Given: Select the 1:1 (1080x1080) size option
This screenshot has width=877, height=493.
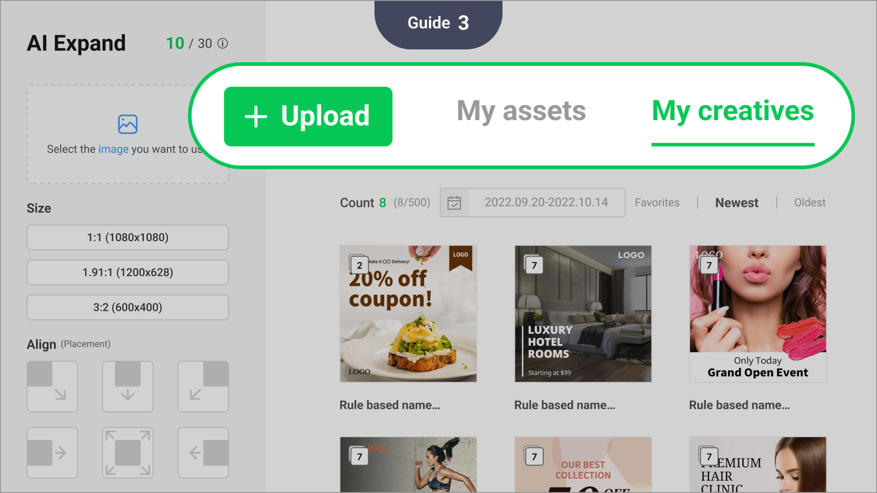Looking at the screenshot, I should 128,237.
